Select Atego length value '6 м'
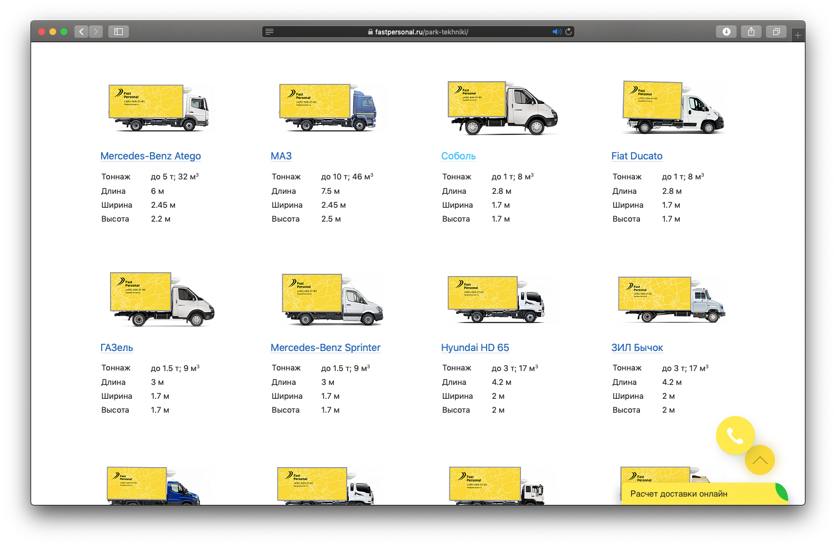The height and width of the screenshot is (546, 836). pyautogui.click(x=157, y=191)
